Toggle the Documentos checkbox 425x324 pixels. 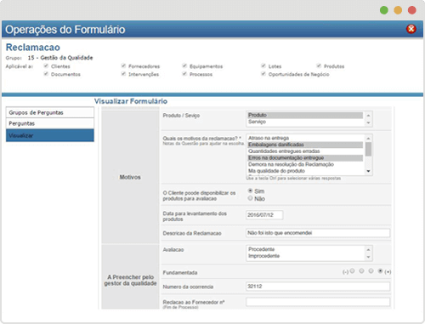[46, 74]
